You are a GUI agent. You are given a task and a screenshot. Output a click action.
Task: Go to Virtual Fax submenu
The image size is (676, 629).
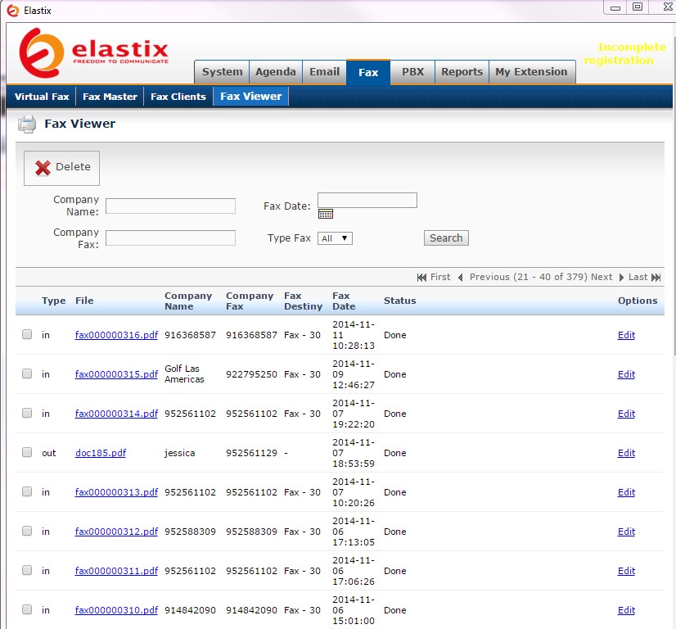[x=42, y=97]
